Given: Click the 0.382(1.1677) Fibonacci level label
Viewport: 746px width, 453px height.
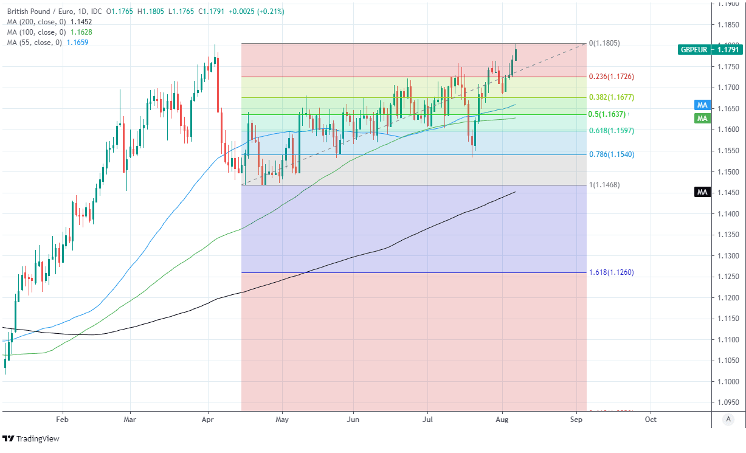Looking at the screenshot, I should coord(611,97).
